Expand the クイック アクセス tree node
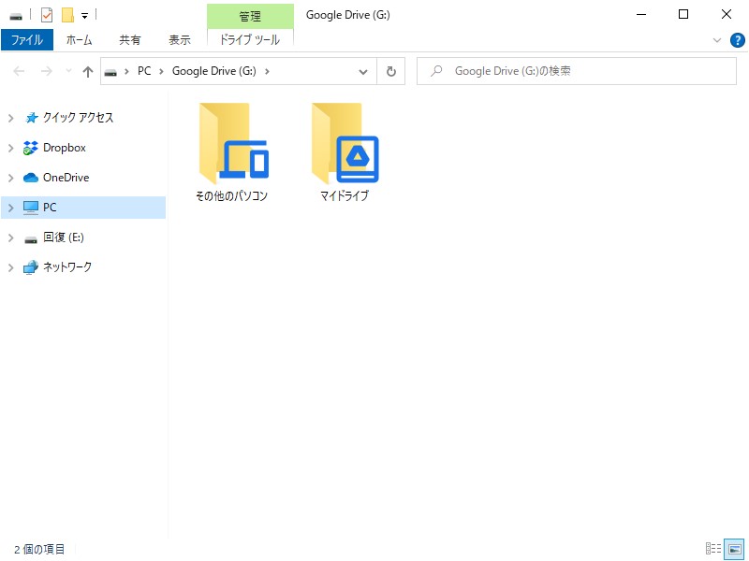Viewport: 749px width, 561px height. point(10,118)
